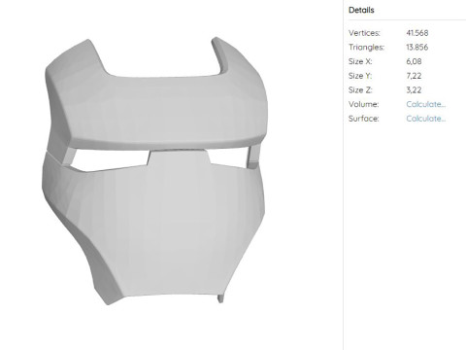Select the Triangles value 13.856
The image size is (466, 350).
[417, 48]
